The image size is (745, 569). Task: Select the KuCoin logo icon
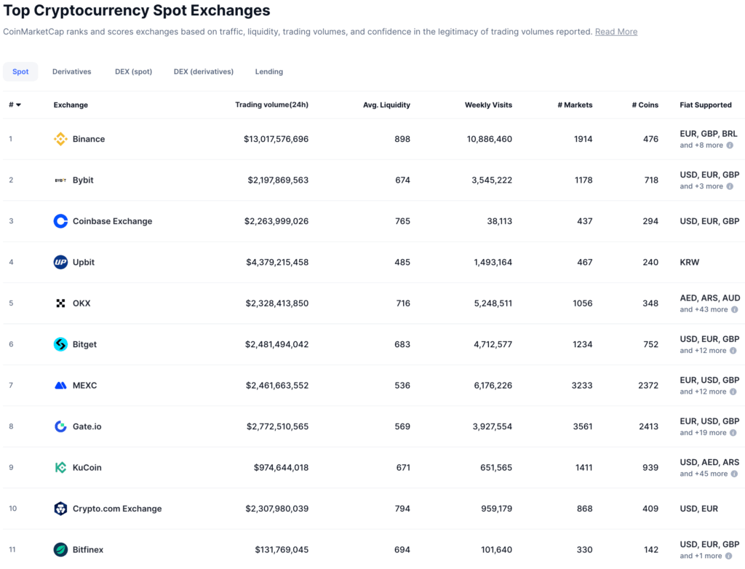(x=61, y=467)
